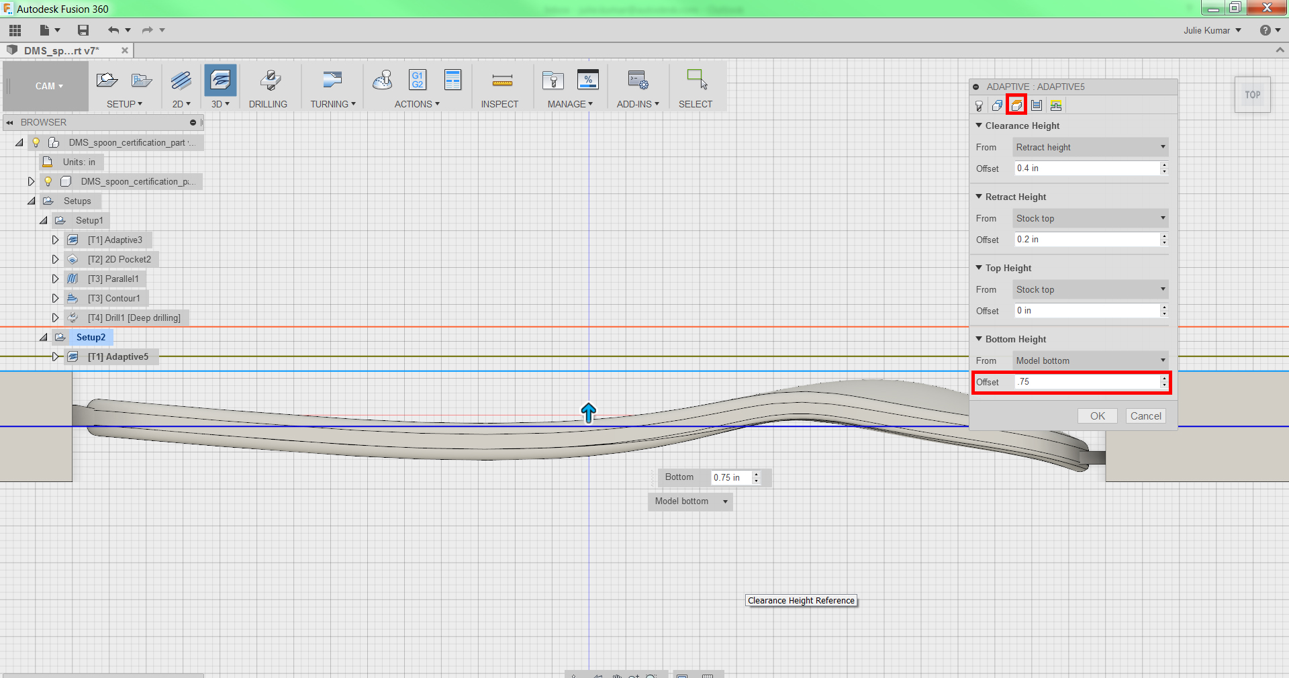1289x678 pixels.
Task: Close the DMS_sp...rt v7 document tab
Action: pyautogui.click(x=124, y=50)
